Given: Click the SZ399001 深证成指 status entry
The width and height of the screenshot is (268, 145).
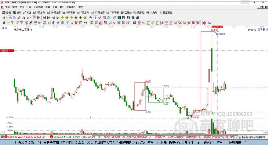Looking at the screenshot, I should coord(252,137).
